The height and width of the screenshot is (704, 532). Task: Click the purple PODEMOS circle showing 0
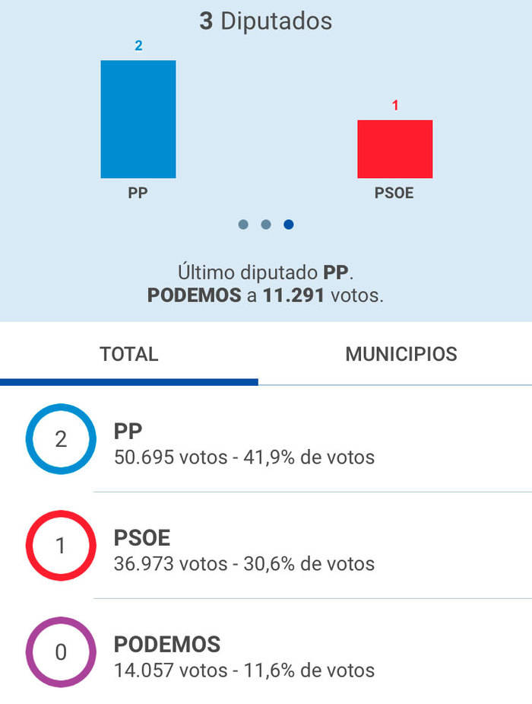click(61, 652)
